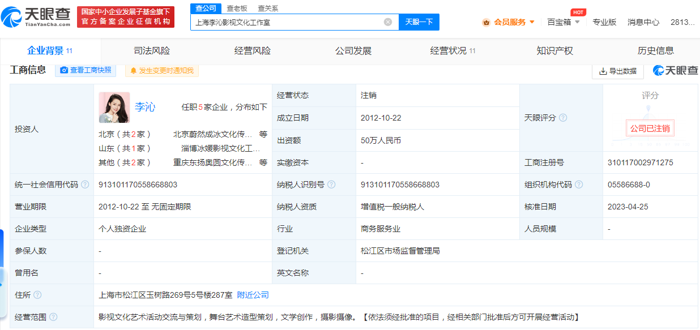Click the 等 link after the Chongqing company

pyautogui.click(x=263, y=162)
